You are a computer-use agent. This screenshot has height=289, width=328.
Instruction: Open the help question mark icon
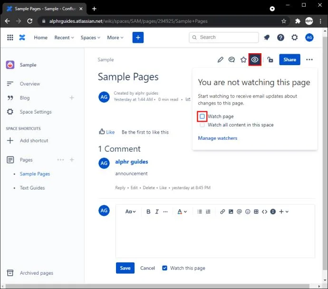pos(280,38)
